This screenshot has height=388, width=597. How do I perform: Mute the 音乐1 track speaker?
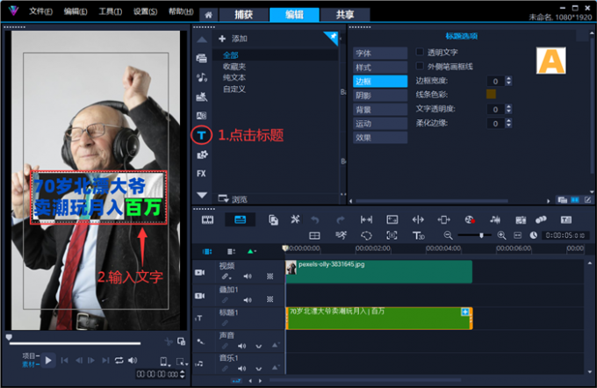point(241,368)
